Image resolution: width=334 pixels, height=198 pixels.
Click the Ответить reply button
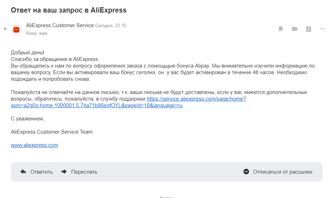click(x=37, y=172)
